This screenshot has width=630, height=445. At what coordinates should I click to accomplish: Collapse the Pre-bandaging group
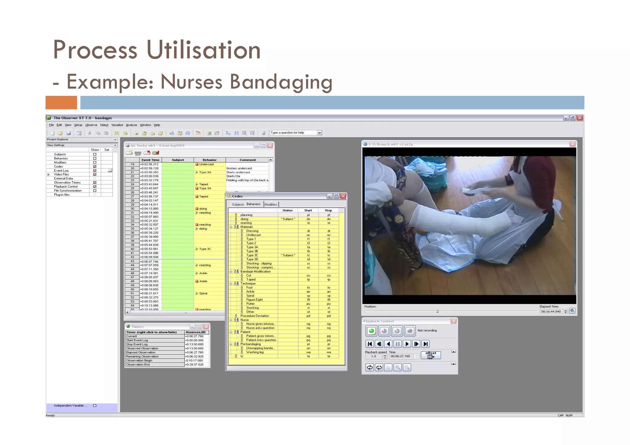click(x=231, y=344)
